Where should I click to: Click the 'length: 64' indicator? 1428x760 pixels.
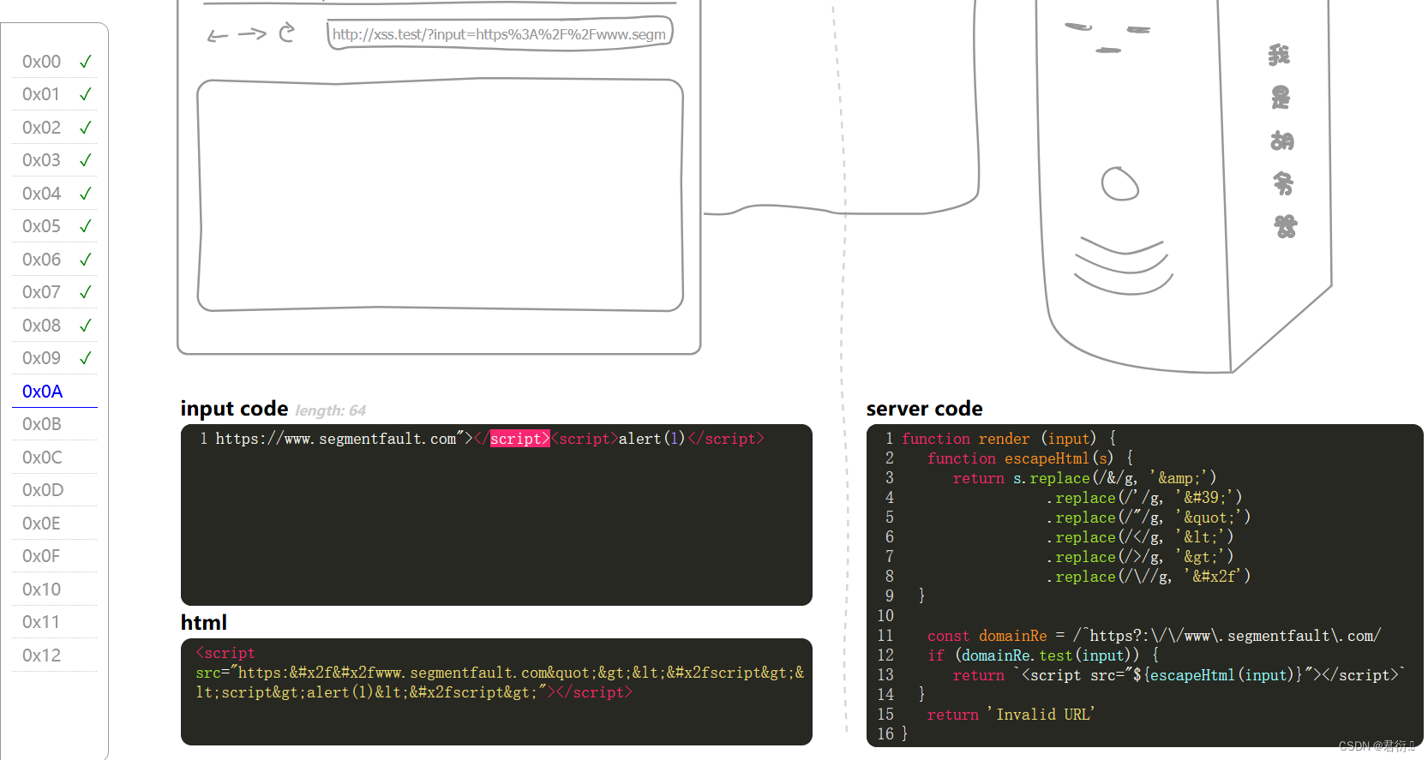(x=331, y=410)
